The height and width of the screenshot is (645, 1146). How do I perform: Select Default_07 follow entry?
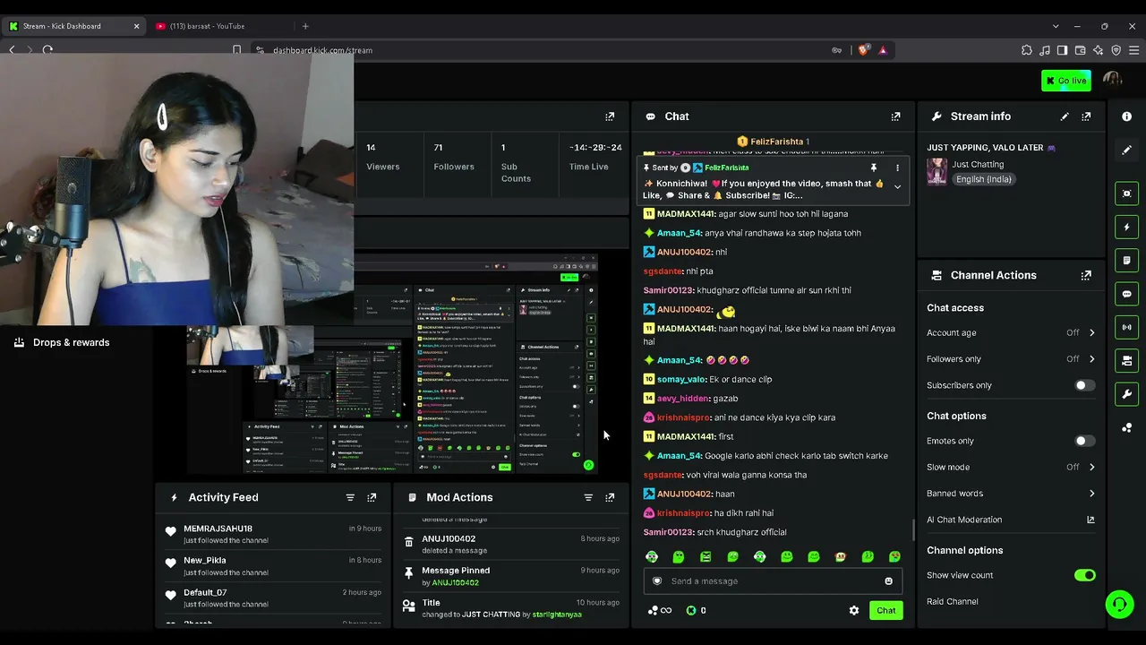(273, 598)
